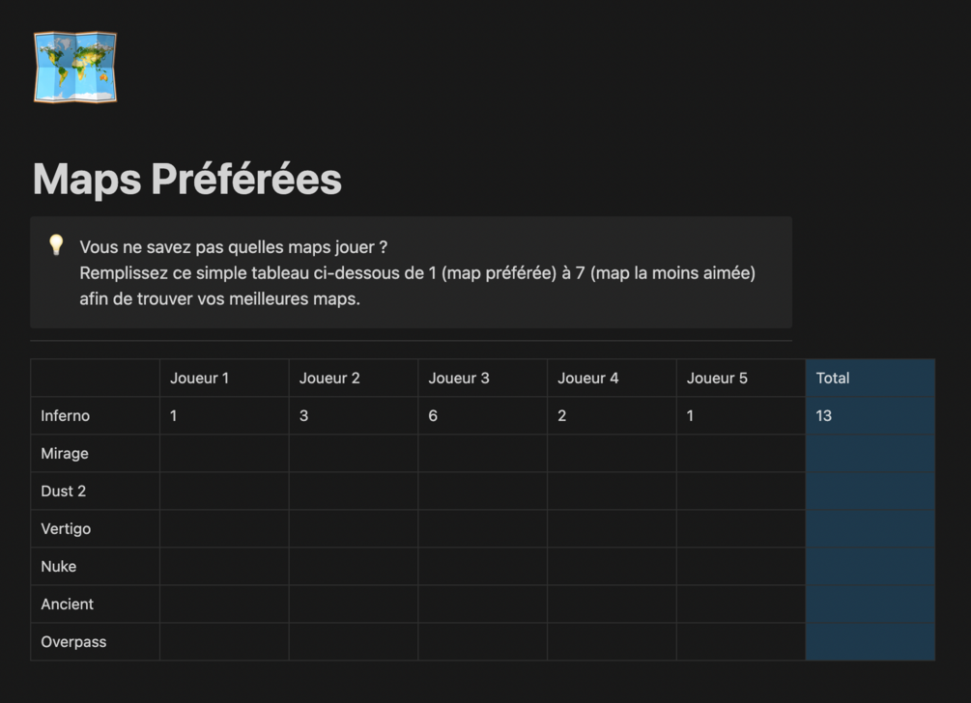This screenshot has width=971, height=703.
Task: Click the lightbulb callout icon
Action: tap(56, 245)
